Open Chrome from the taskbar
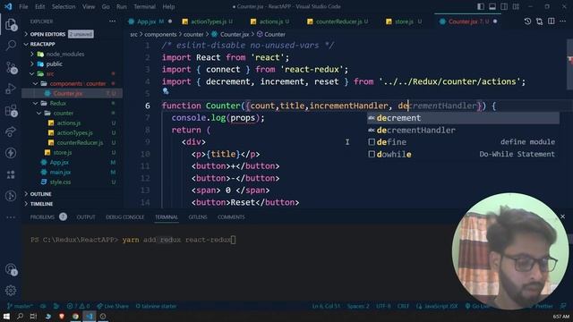 75,316
